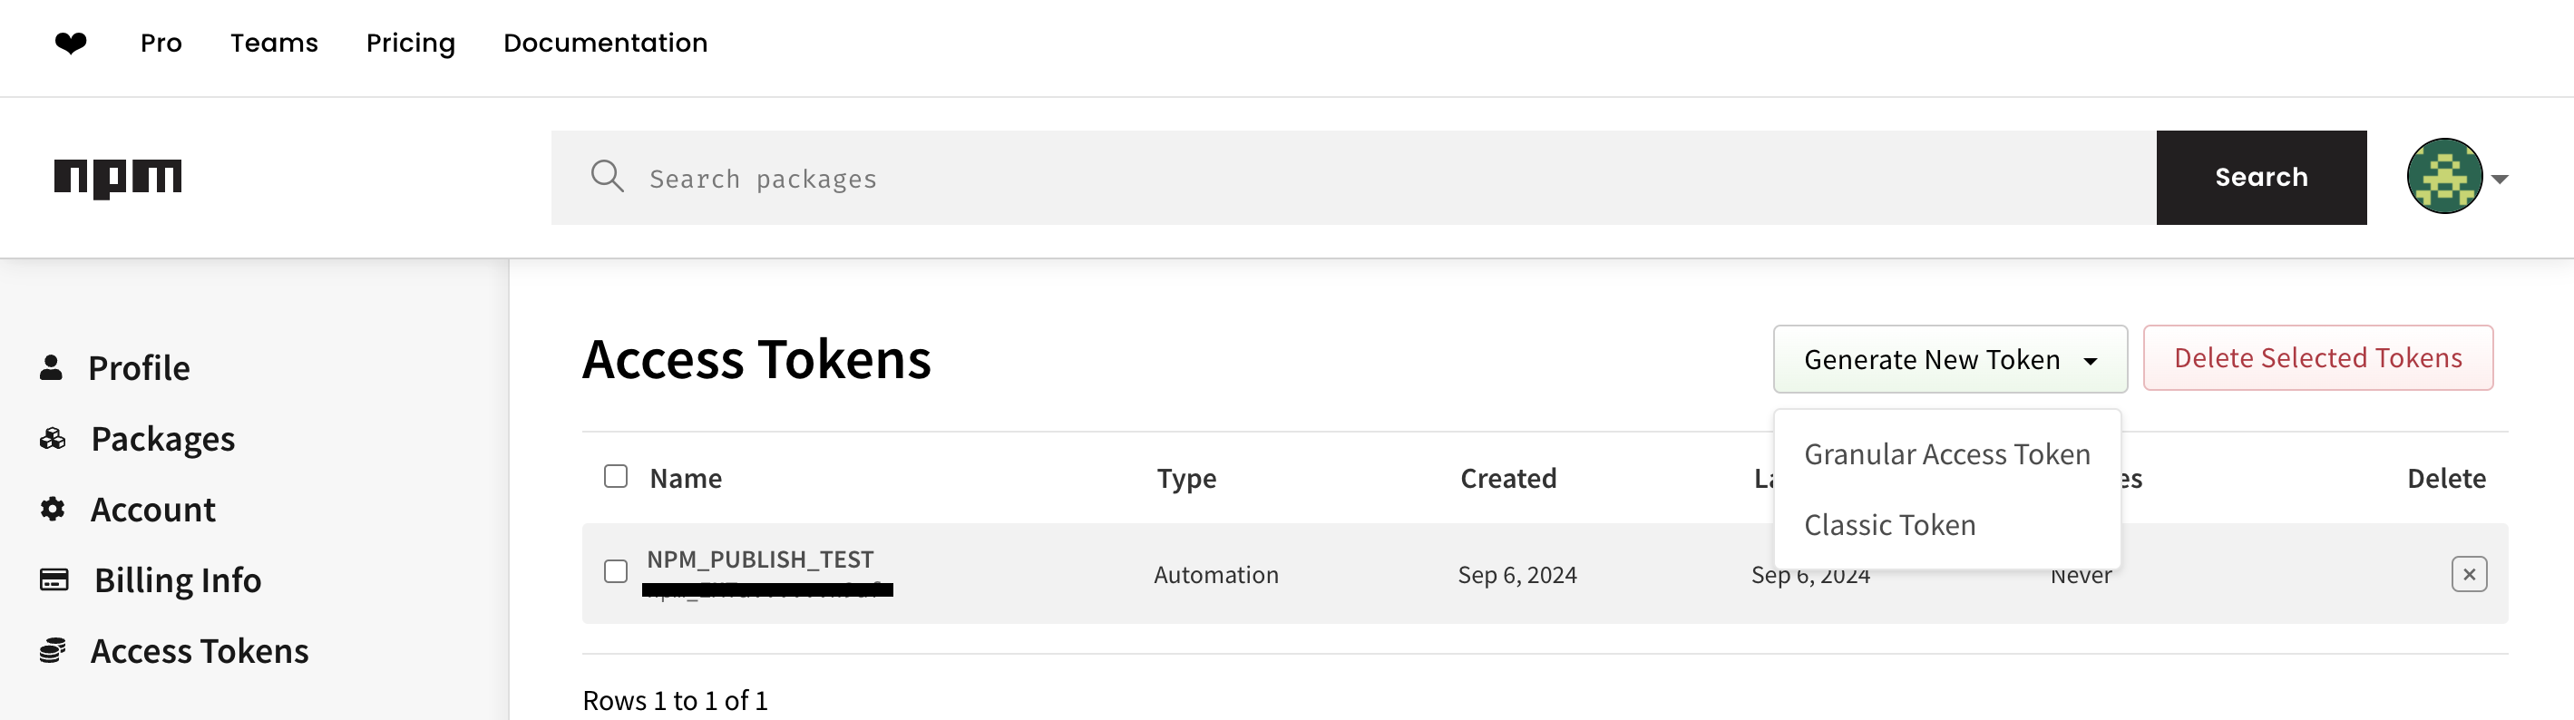Tick the select-all tokens checkbox in header
2574x720 pixels.
[616, 476]
